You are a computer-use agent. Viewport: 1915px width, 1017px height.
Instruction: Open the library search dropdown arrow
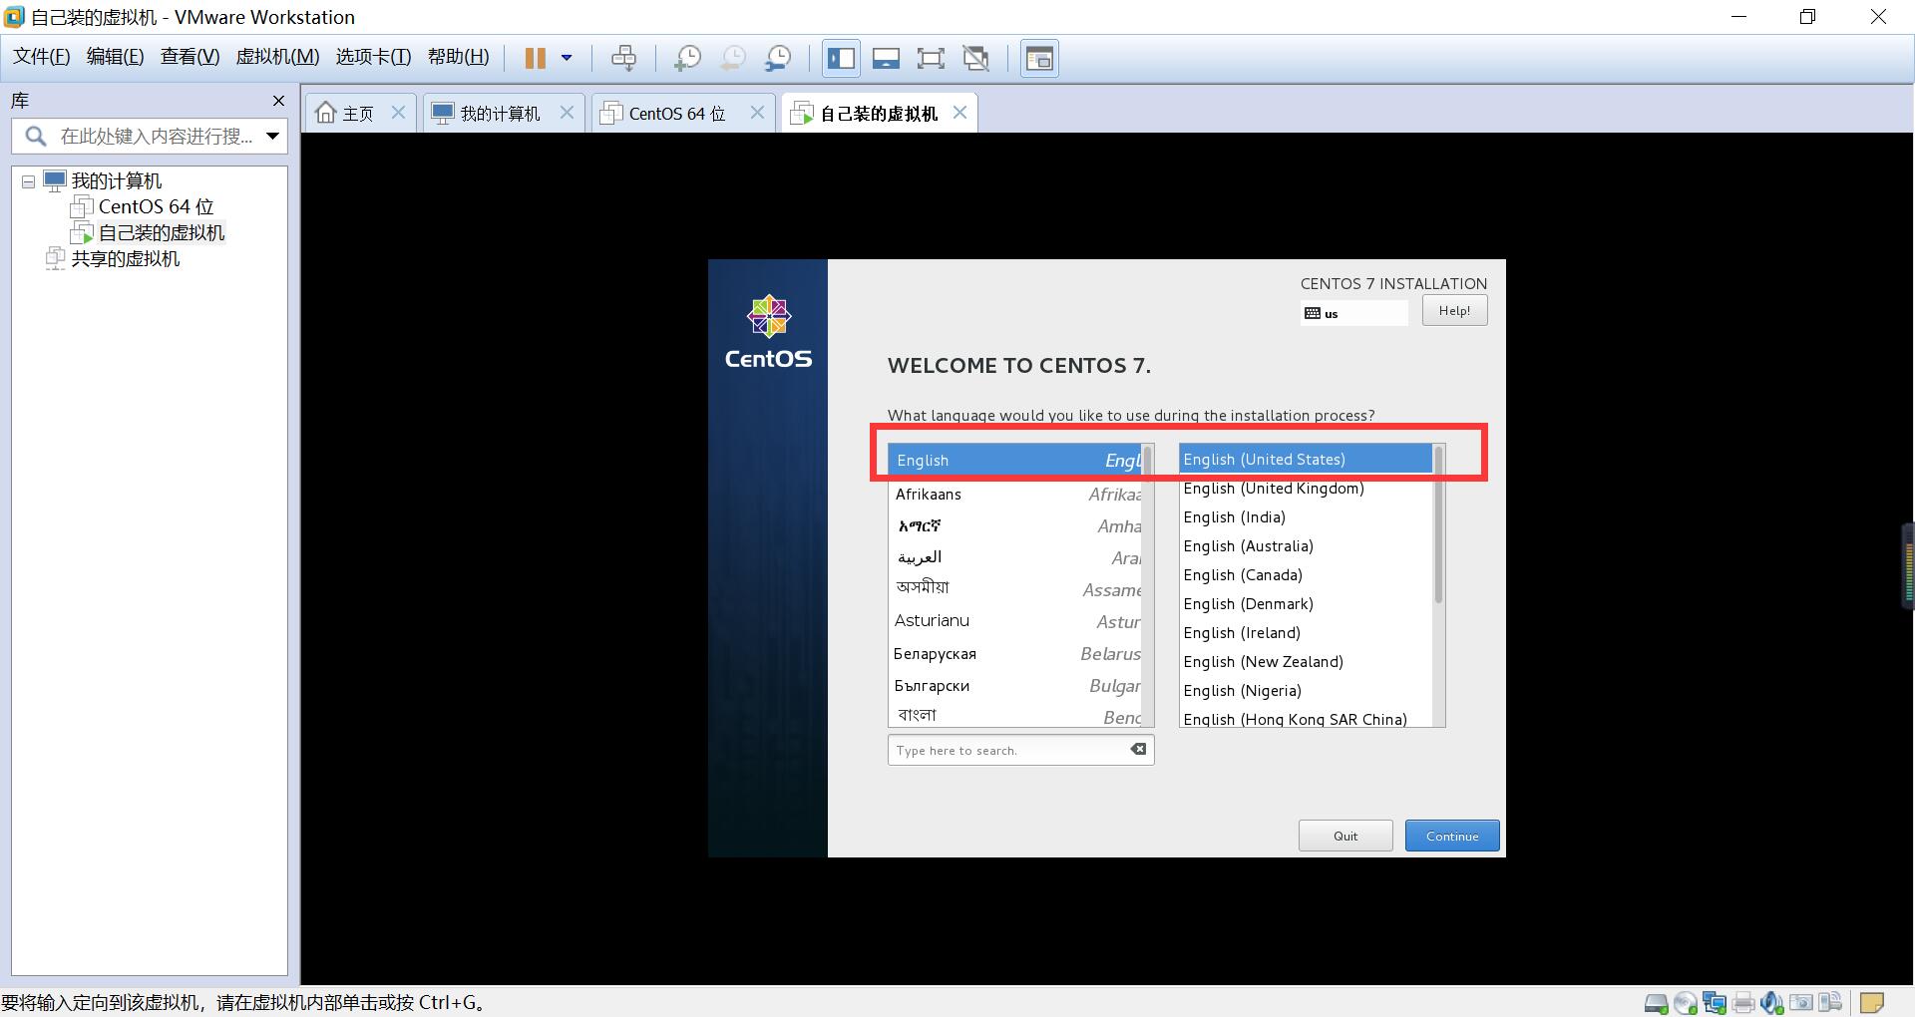tap(272, 136)
